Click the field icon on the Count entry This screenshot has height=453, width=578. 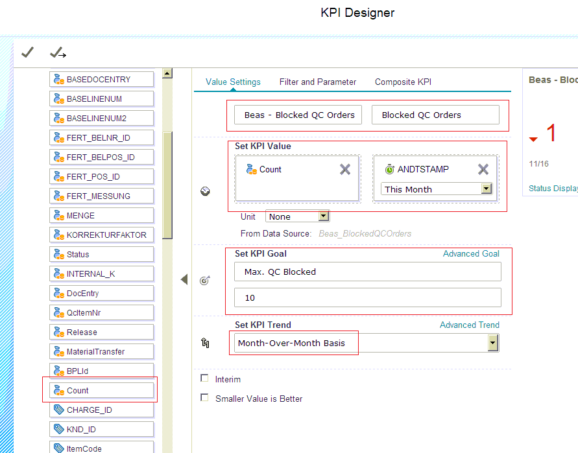tap(254, 168)
